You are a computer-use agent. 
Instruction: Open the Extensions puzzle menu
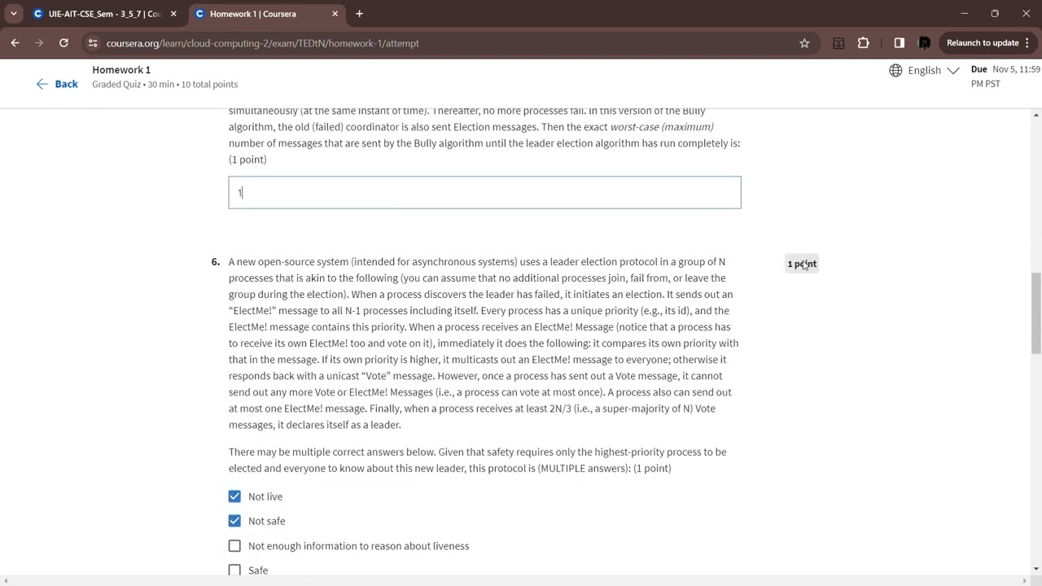point(864,43)
